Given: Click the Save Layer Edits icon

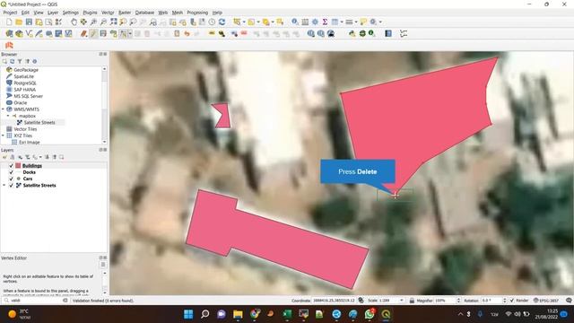Looking at the screenshot, I should coord(103,34).
